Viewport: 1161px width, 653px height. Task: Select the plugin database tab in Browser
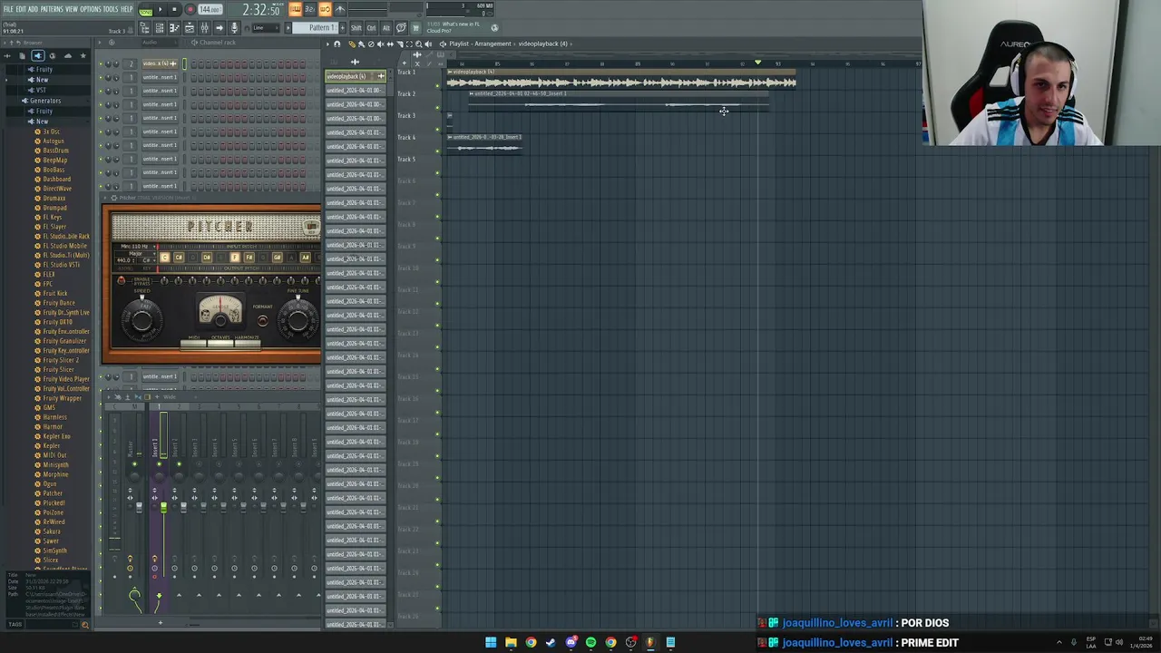pos(37,56)
